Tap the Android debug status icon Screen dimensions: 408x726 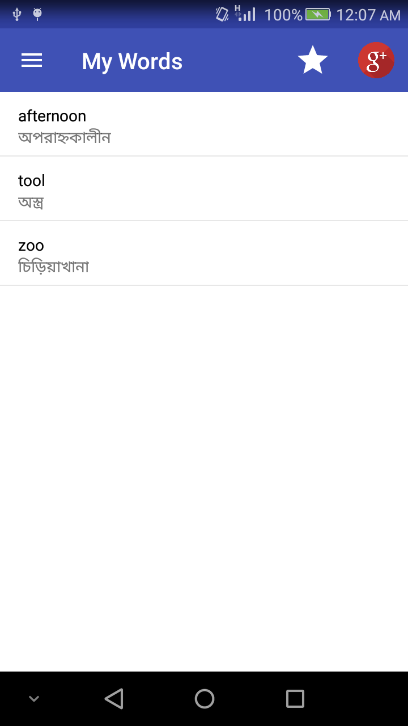tap(37, 14)
